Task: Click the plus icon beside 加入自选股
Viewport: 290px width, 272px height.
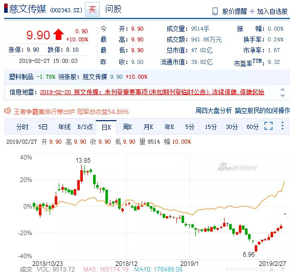Action: tap(252, 11)
